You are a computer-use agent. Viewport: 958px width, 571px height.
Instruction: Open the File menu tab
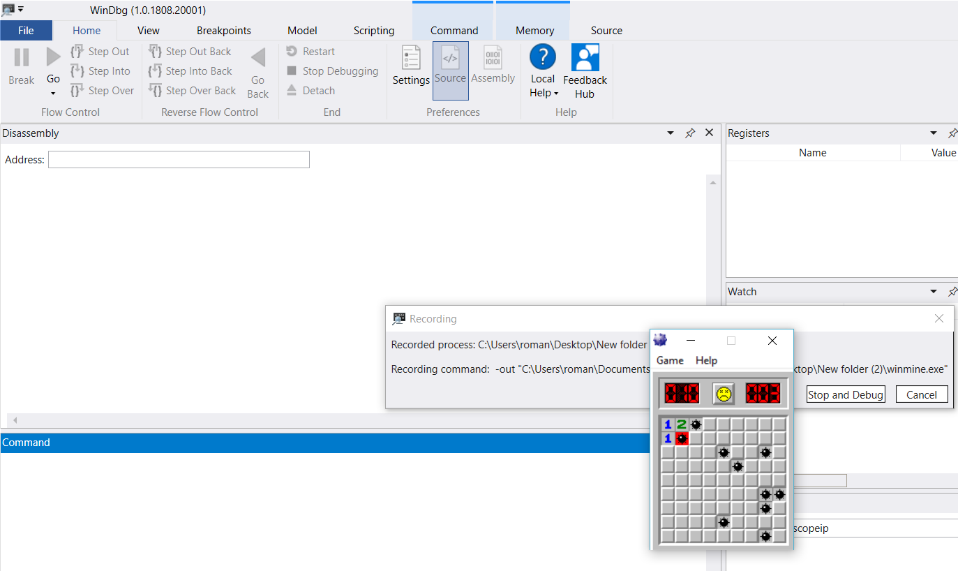click(x=26, y=31)
